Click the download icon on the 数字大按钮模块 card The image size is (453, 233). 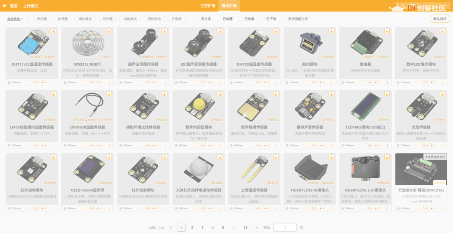[220, 94]
